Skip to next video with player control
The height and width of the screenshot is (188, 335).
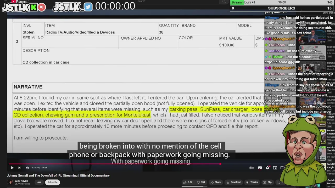click(x=20, y=168)
